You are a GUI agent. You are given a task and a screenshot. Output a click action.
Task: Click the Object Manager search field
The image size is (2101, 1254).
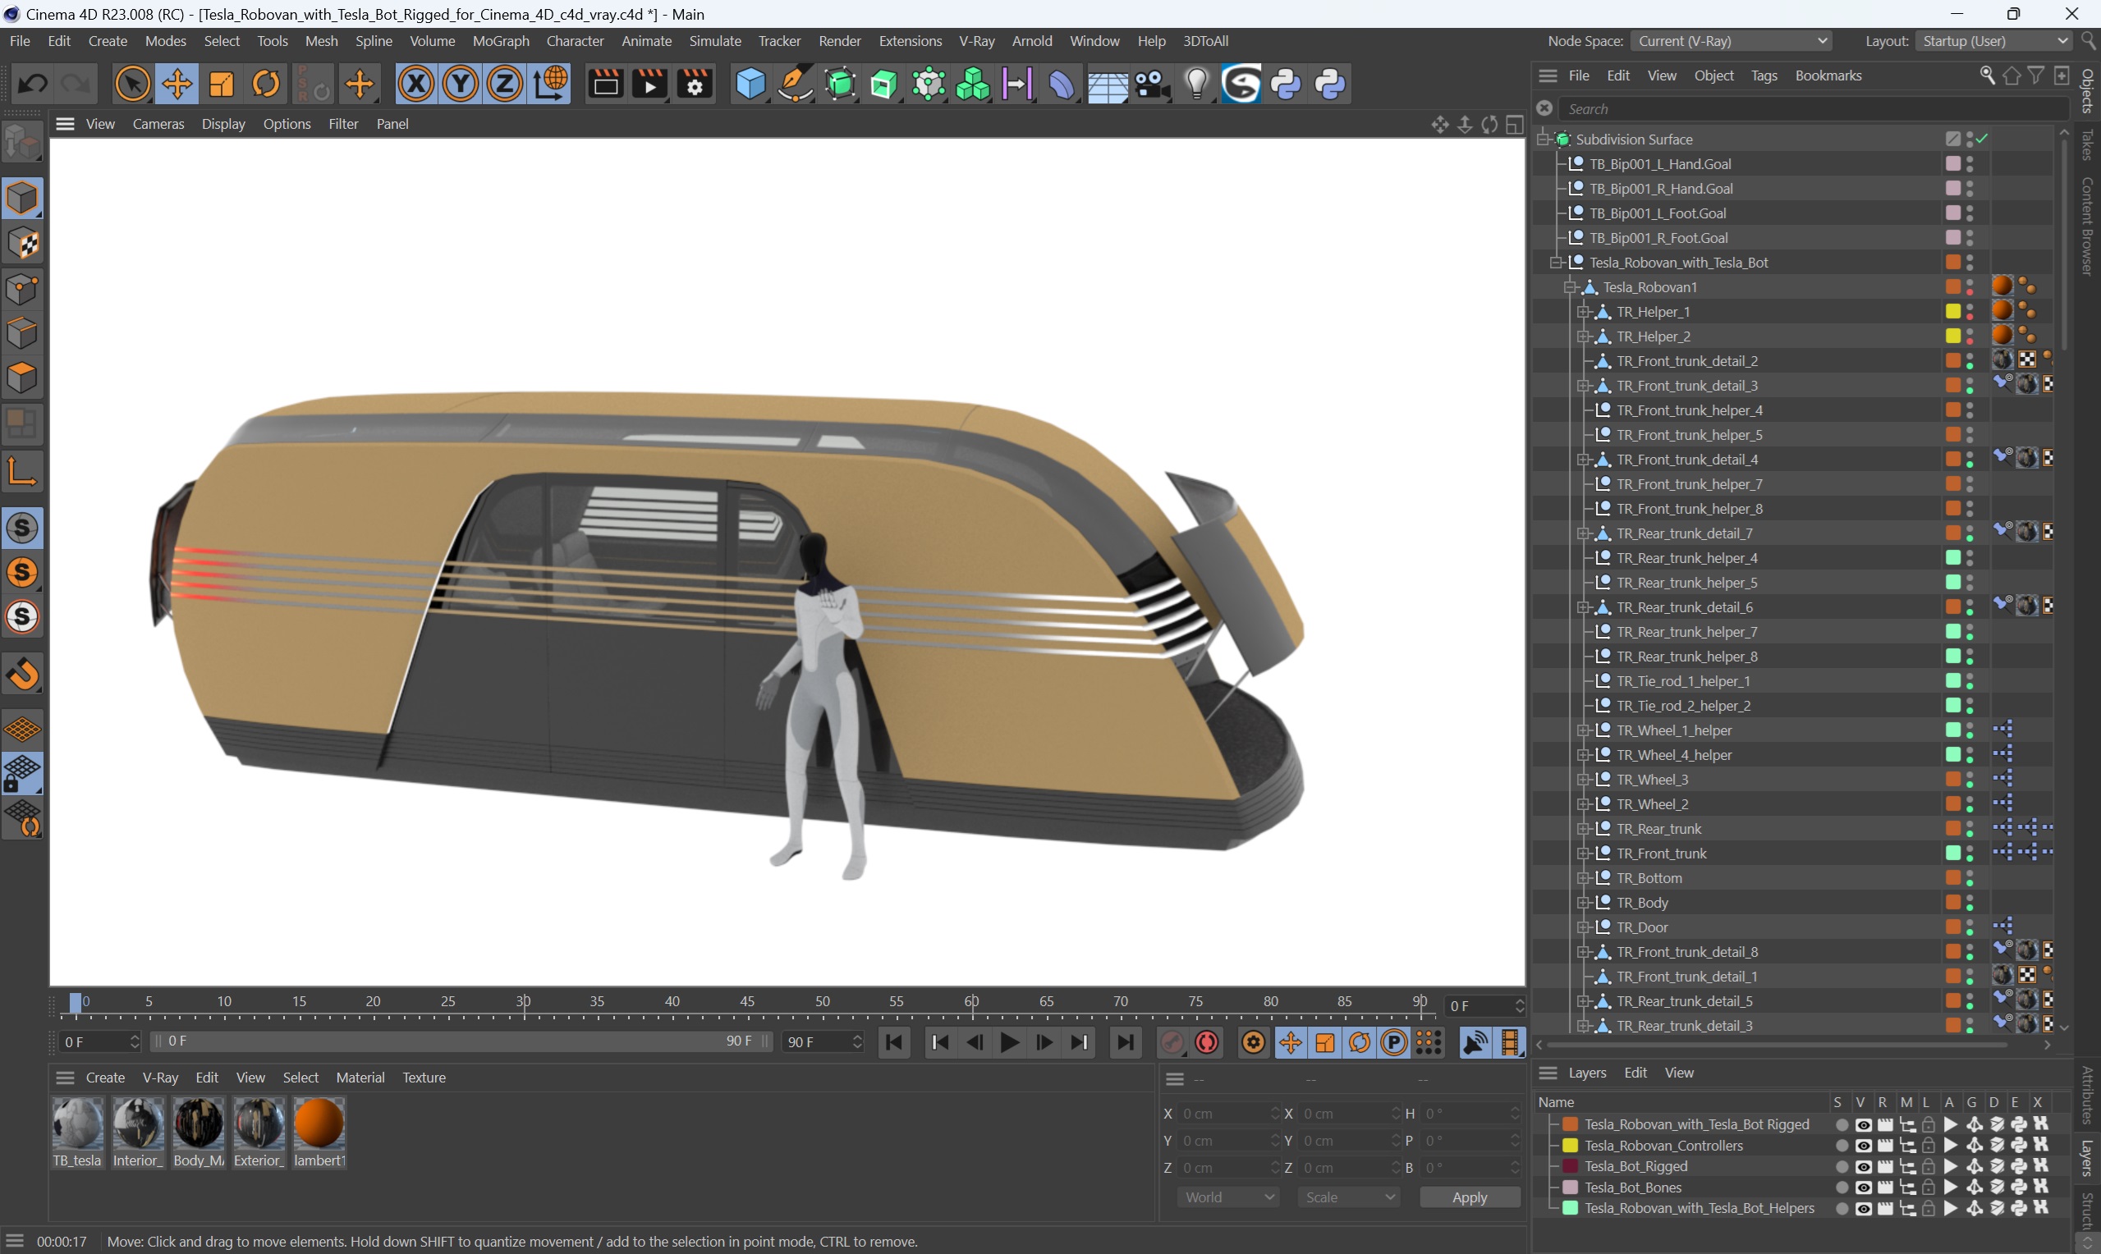click(1812, 109)
